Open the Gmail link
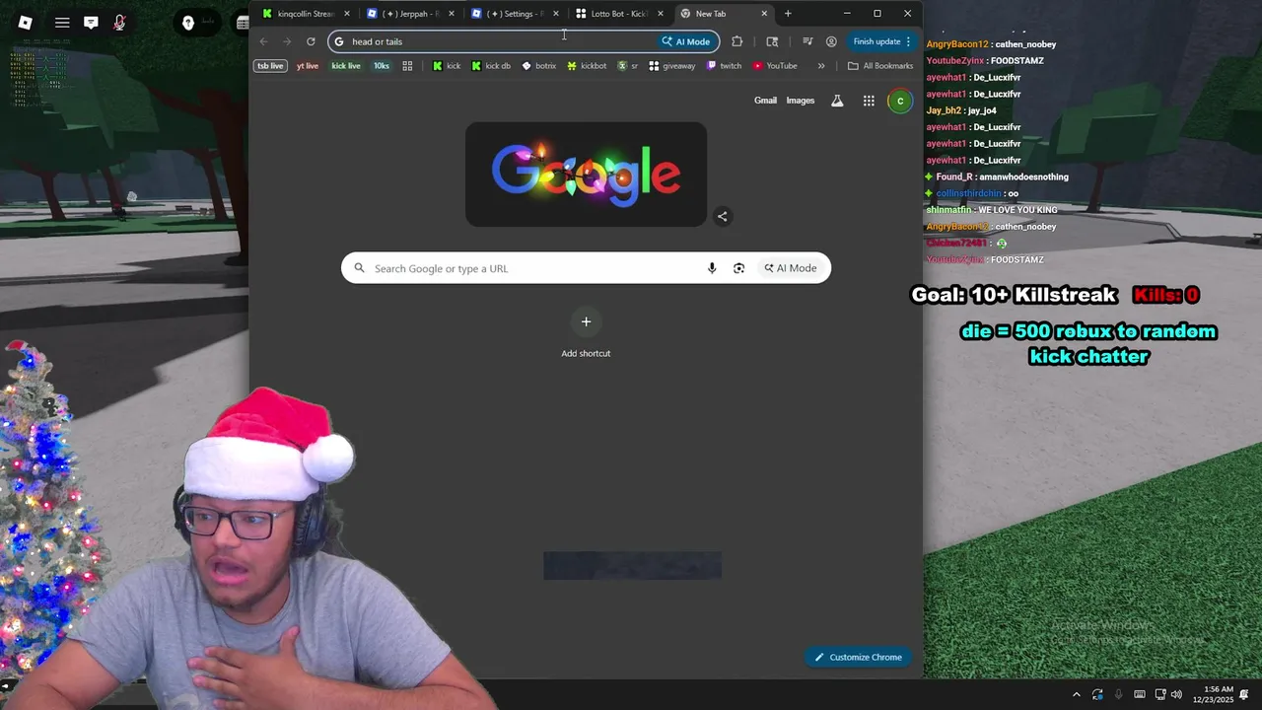The image size is (1262, 710). (765, 101)
